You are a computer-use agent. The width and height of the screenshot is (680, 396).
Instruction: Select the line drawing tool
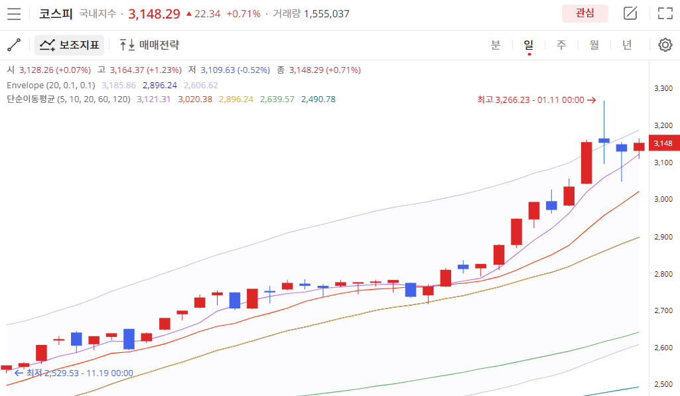(x=14, y=44)
